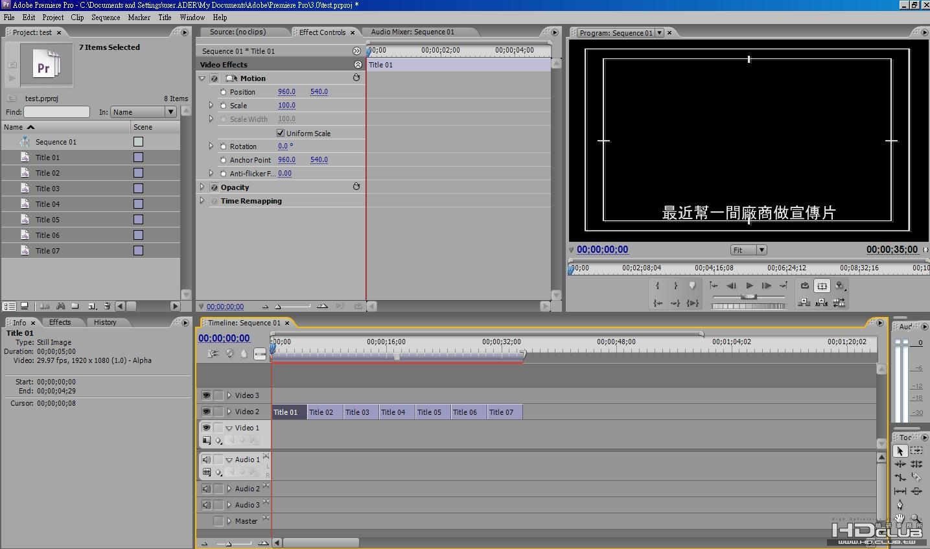Click the Scale value 100.0

point(286,106)
